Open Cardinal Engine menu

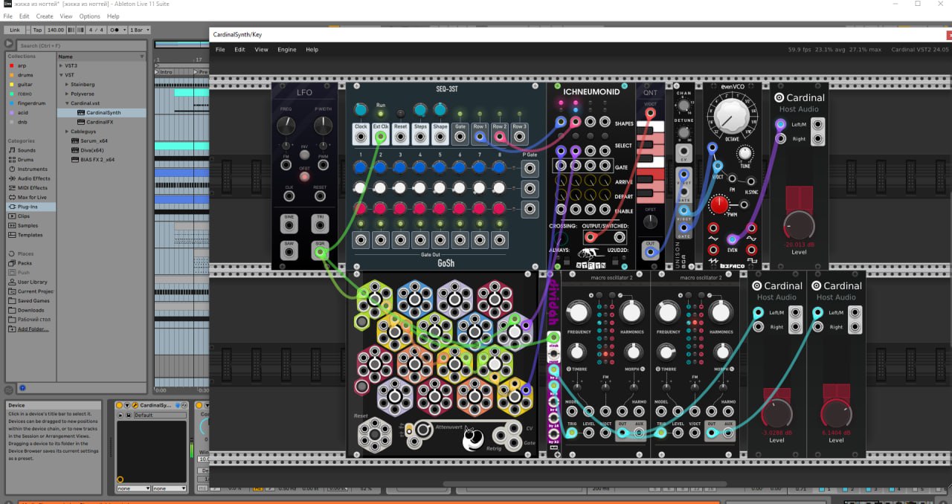[287, 50]
